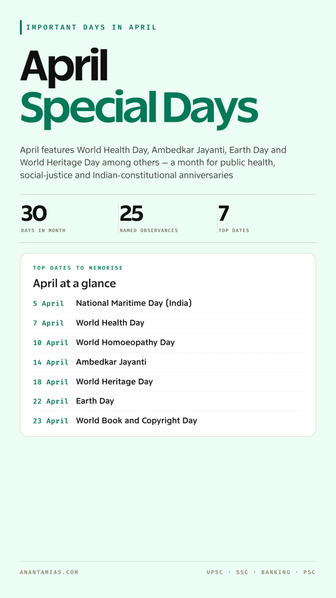Select the 'World Homoeopathy Day' entry
This screenshot has width=336, height=598.
pyautogui.click(x=126, y=342)
